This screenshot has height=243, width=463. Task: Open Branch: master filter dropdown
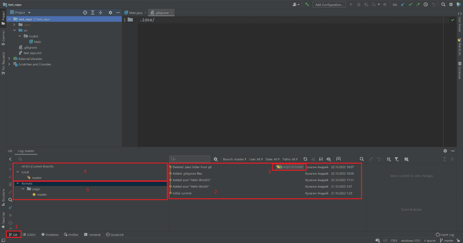(234, 159)
